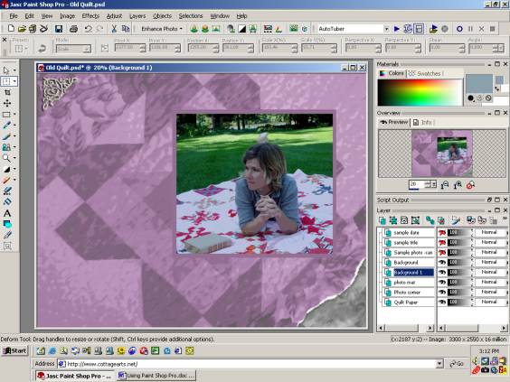The height and width of the screenshot is (382, 510).
Task: Click the red-circle icon in Overview palette
Action: point(470,185)
